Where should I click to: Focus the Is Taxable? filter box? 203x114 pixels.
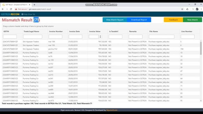(115, 37)
